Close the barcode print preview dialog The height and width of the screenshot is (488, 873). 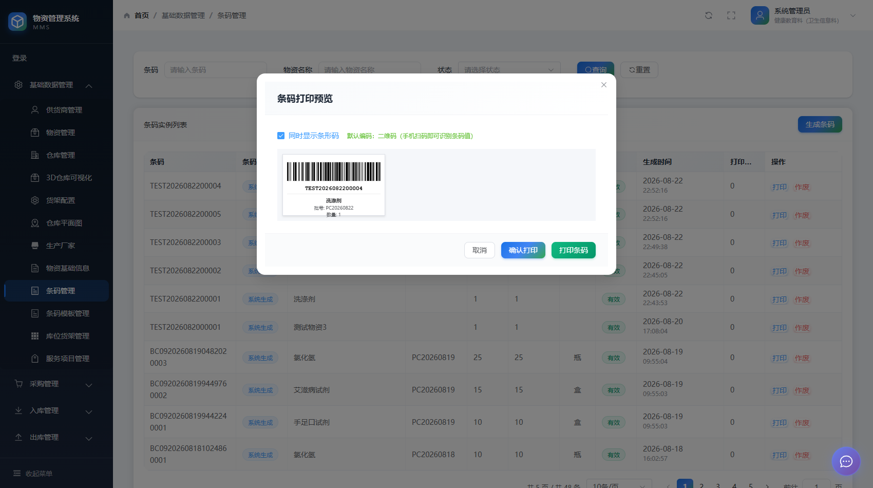click(x=604, y=85)
